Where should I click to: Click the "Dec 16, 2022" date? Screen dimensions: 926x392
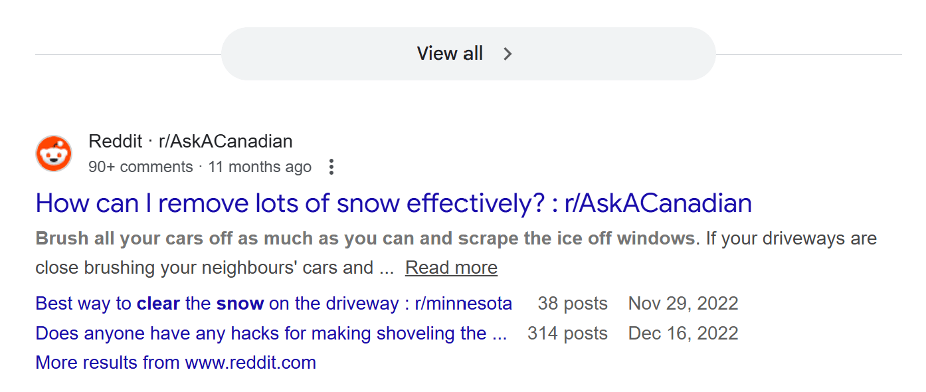point(683,333)
